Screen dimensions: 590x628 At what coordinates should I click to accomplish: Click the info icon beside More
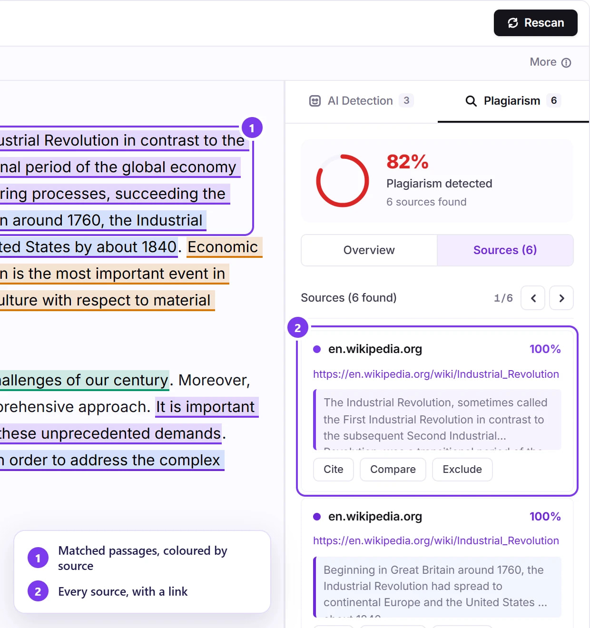pos(566,63)
